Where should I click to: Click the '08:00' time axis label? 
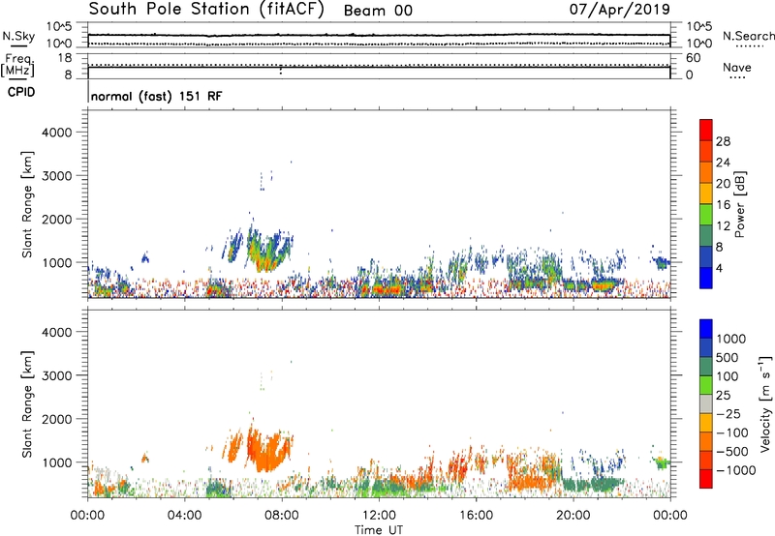point(282,516)
